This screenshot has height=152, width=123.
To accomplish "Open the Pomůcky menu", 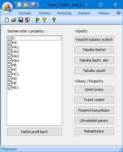I will pyautogui.click(x=64, y=13).
